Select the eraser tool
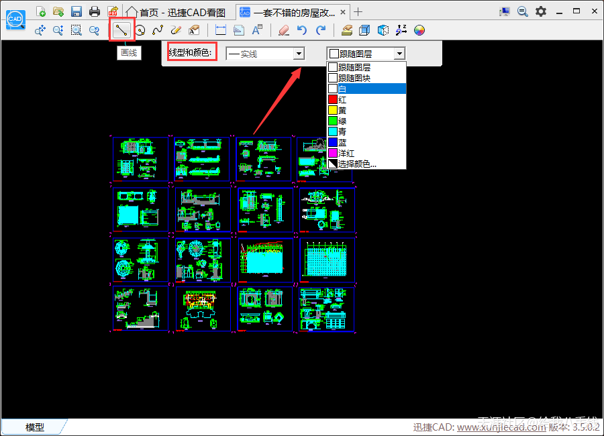 pos(284,30)
